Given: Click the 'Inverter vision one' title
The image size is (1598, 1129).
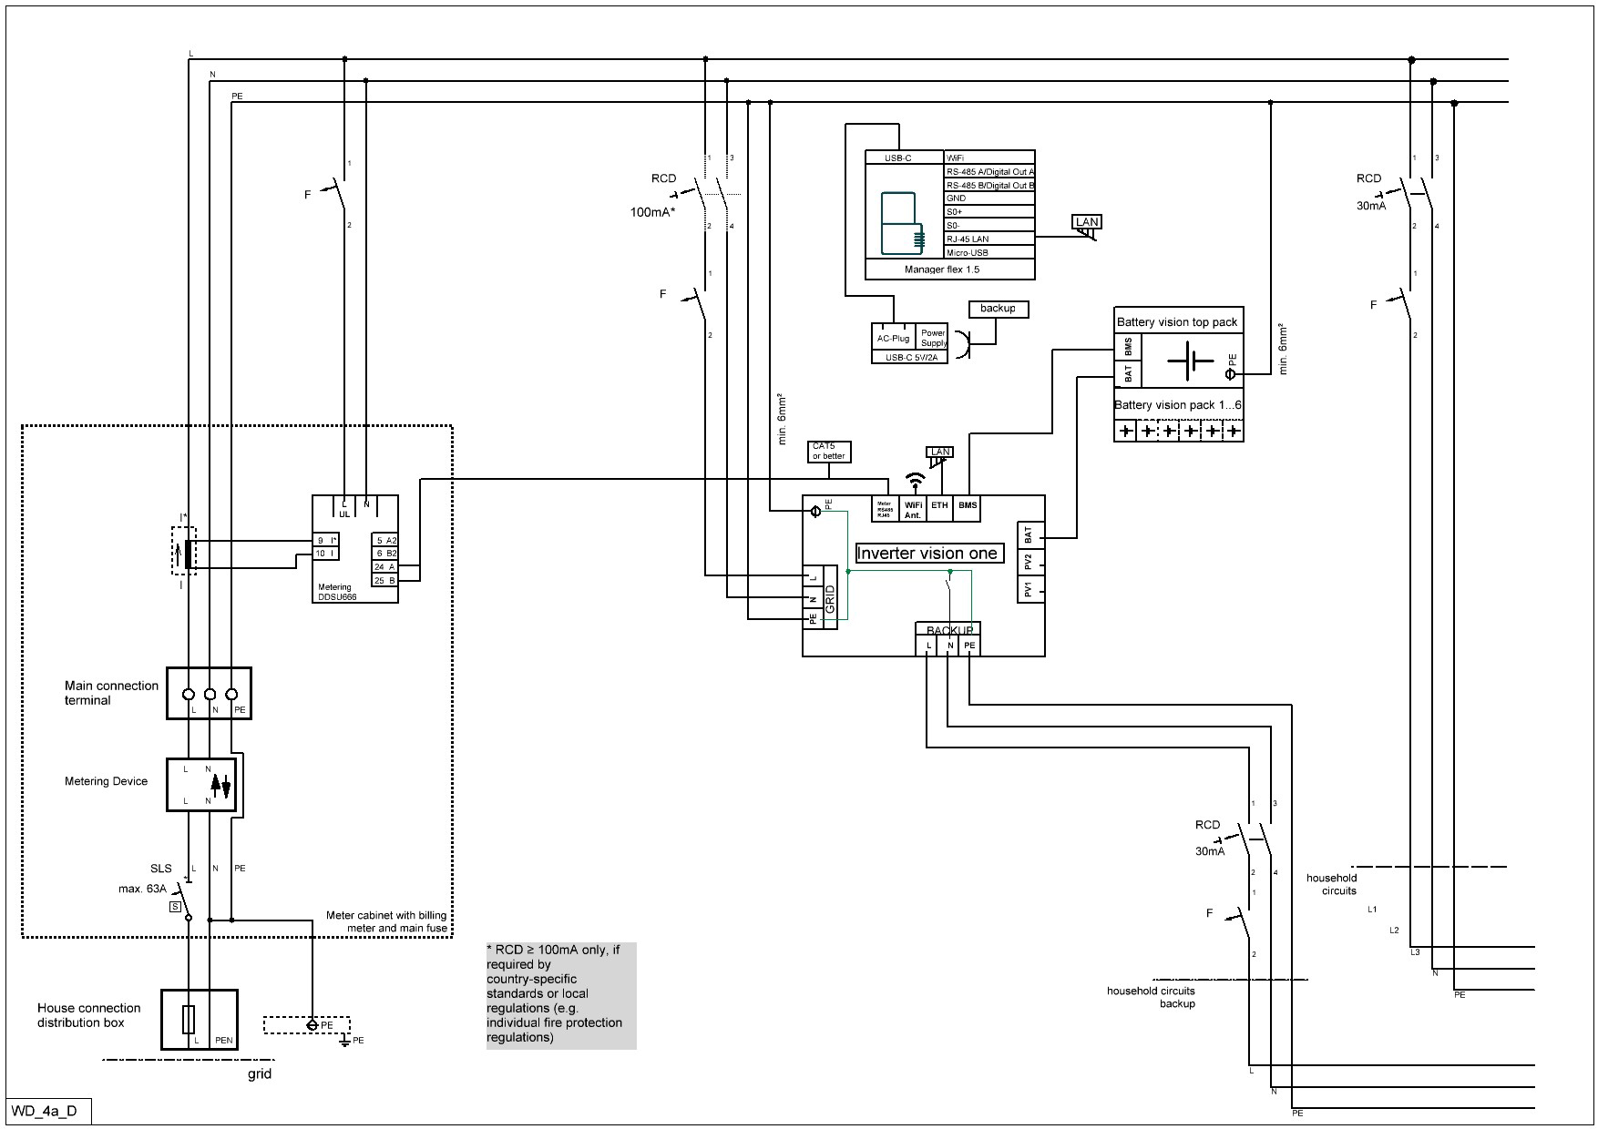Looking at the screenshot, I should click(927, 554).
